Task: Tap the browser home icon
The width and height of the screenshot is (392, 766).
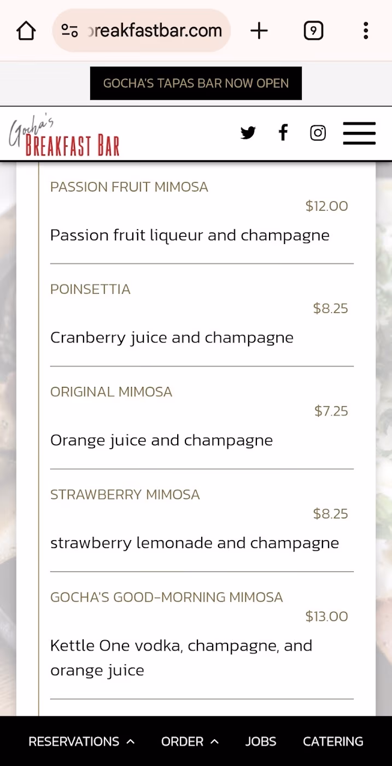Action: [x=26, y=31]
